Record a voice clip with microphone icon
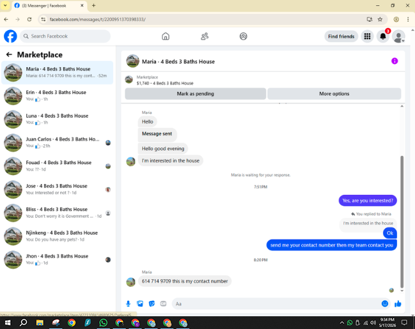 click(128, 303)
